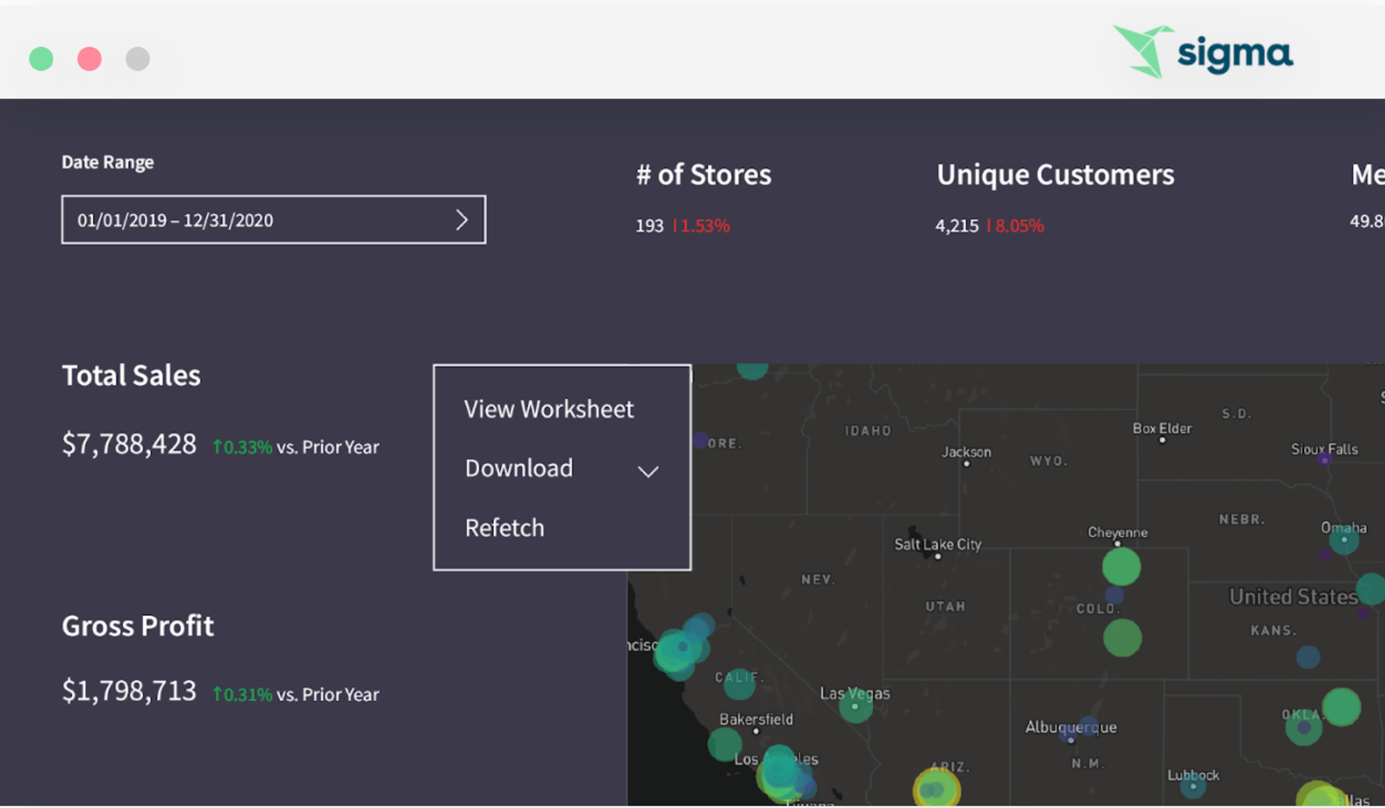Click the 4,215 customers value
1385x808 pixels.
[957, 226]
